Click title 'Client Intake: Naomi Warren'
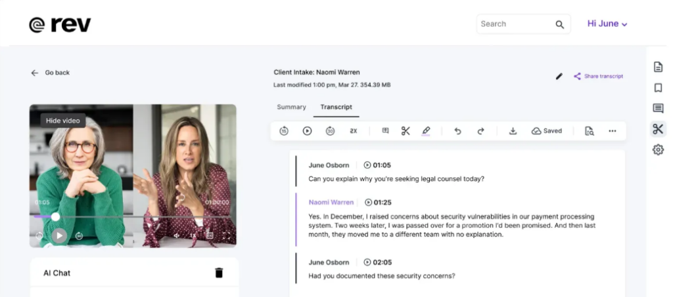The height and width of the screenshot is (297, 673). tap(317, 72)
